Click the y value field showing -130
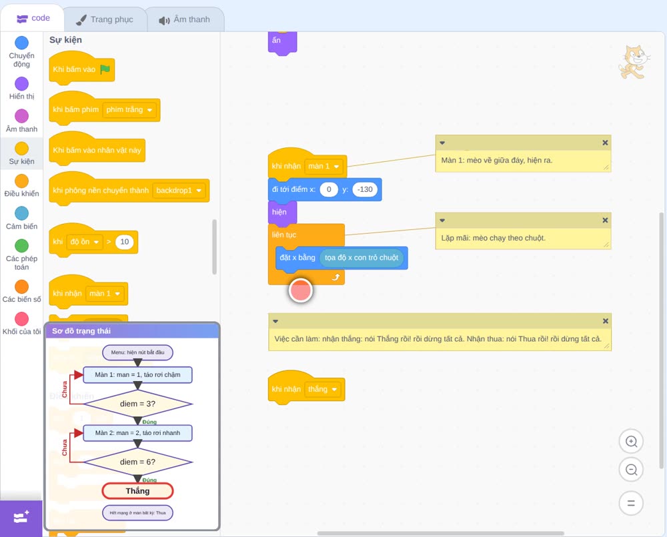The width and height of the screenshot is (667, 537). (x=365, y=189)
